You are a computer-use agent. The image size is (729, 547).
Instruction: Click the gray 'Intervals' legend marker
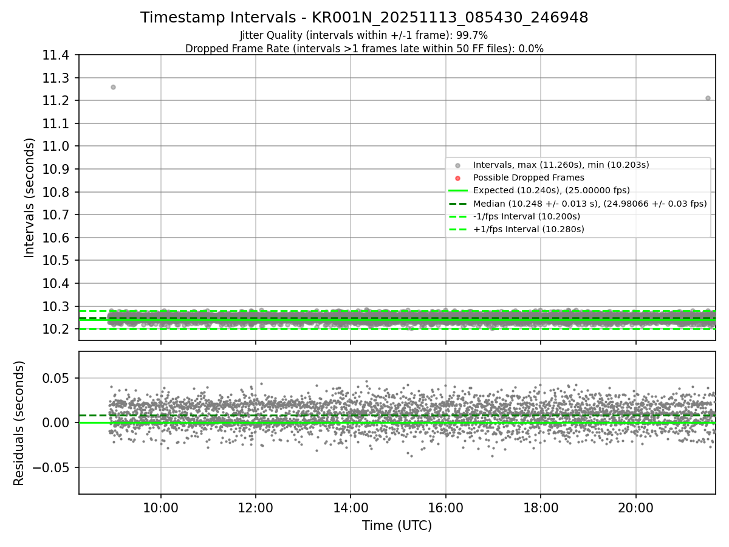pyautogui.click(x=458, y=165)
